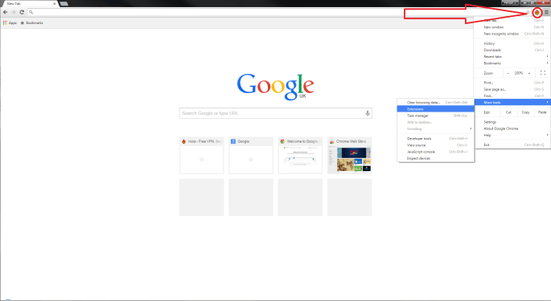Select Exit from the Chrome menu

click(512, 145)
